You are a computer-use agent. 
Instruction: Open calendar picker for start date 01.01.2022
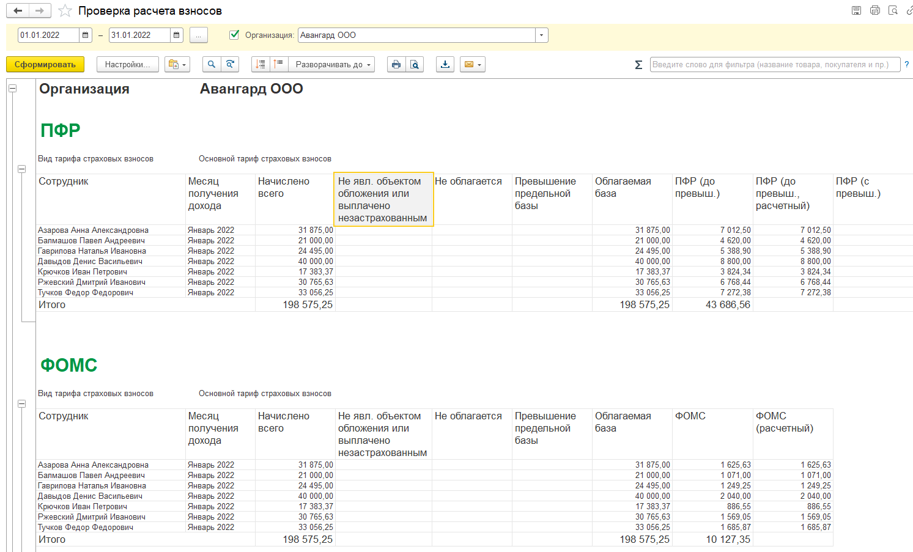pyautogui.click(x=86, y=35)
